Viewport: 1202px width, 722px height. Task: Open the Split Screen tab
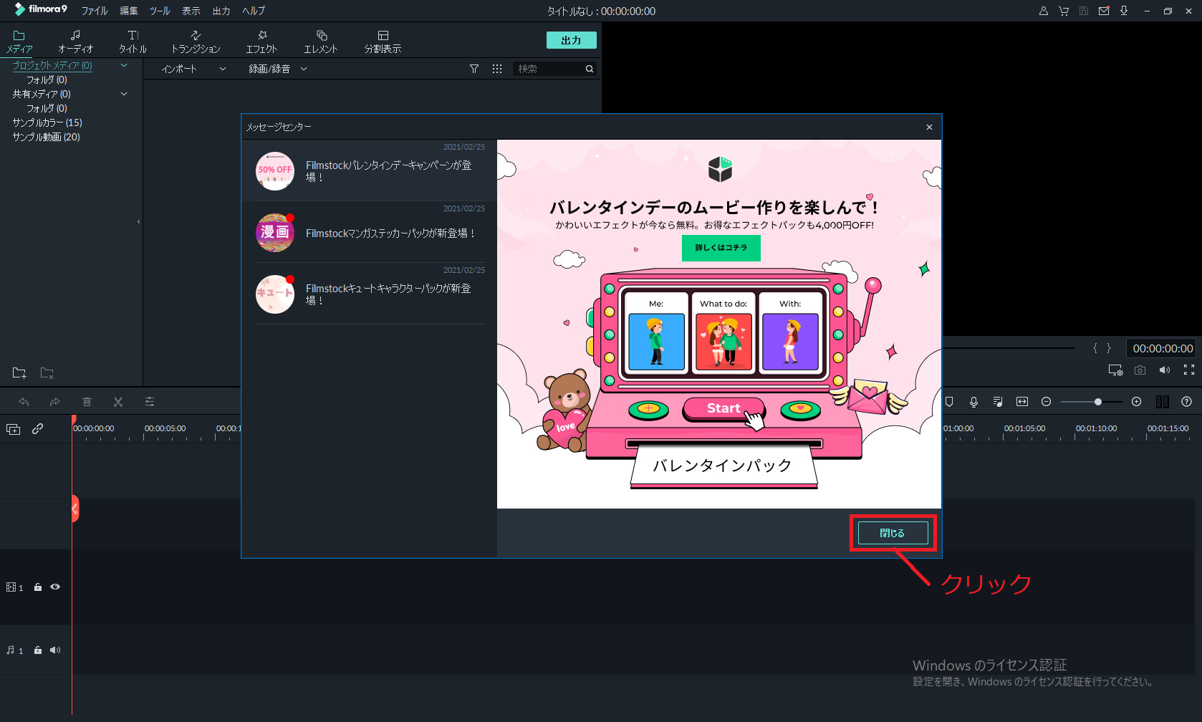point(383,42)
